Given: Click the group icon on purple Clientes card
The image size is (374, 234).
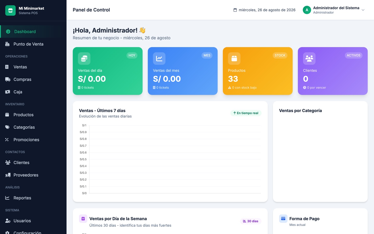Looking at the screenshot, I should coord(309,58).
